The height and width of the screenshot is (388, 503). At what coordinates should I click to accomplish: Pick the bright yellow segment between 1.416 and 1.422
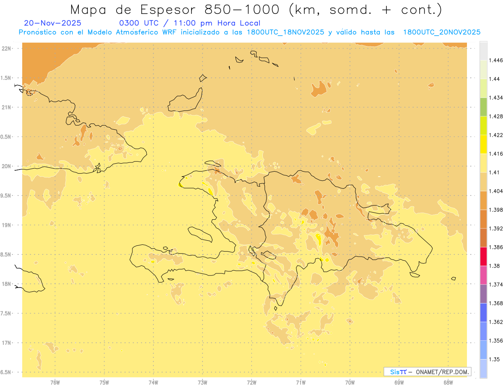483,144
